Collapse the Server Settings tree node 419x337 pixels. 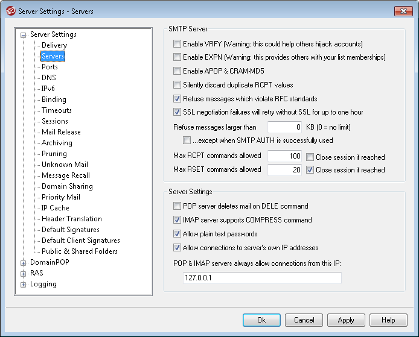(x=24, y=35)
